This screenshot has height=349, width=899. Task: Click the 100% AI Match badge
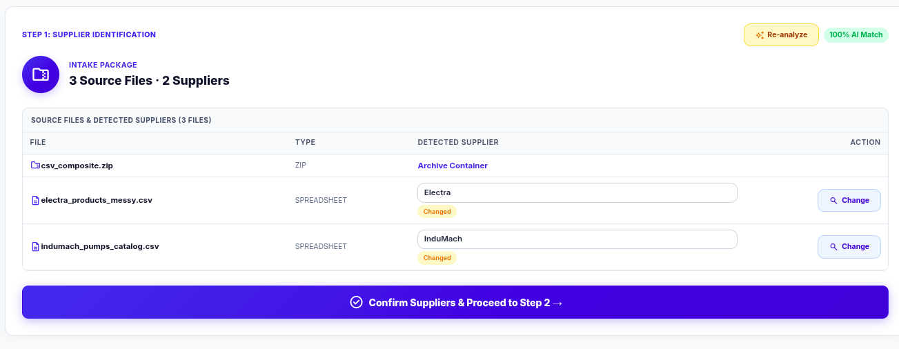(856, 35)
